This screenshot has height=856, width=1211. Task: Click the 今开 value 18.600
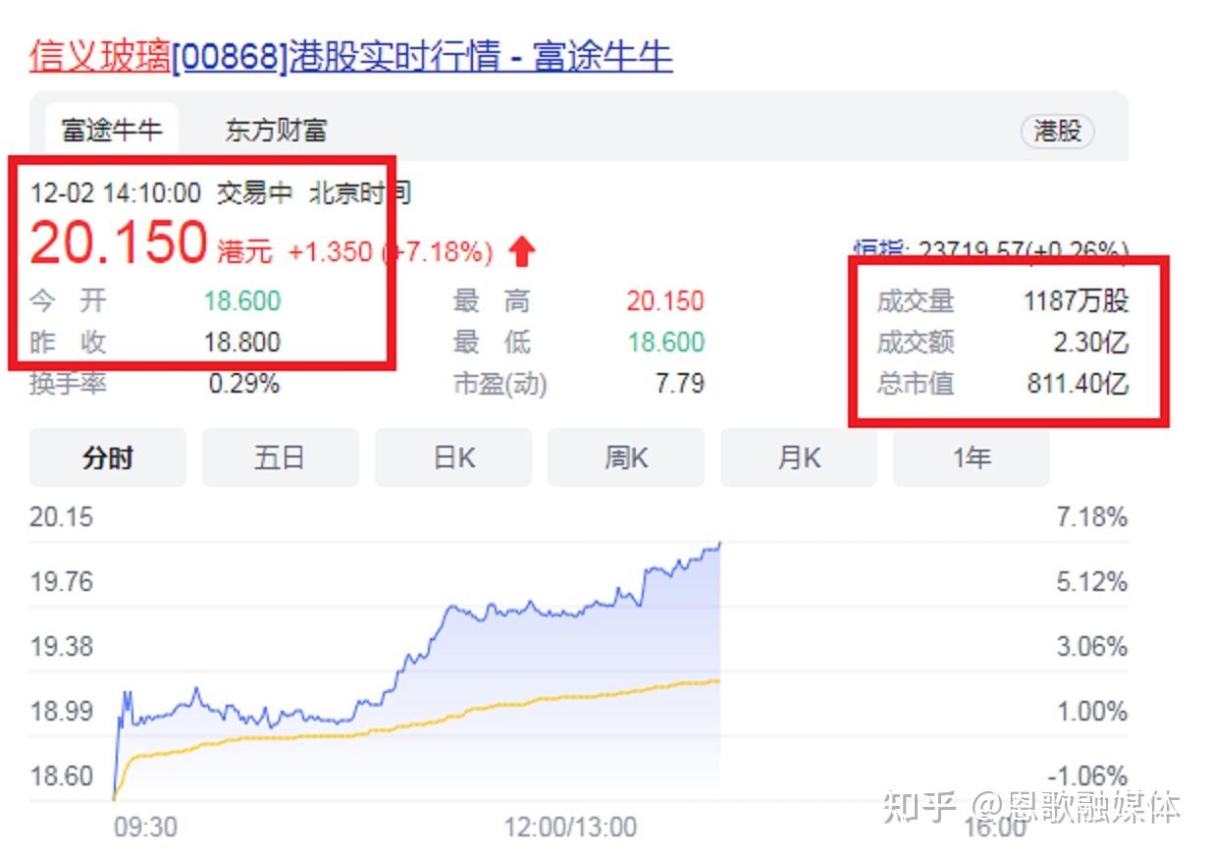click(x=242, y=300)
